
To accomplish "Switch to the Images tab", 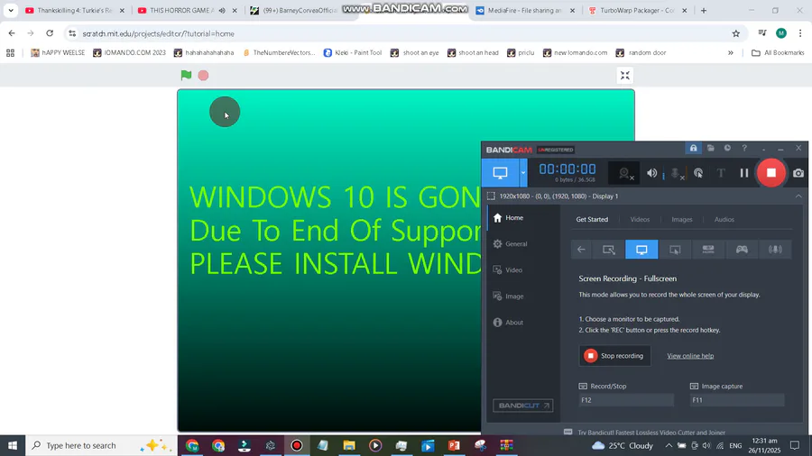I will [681, 219].
